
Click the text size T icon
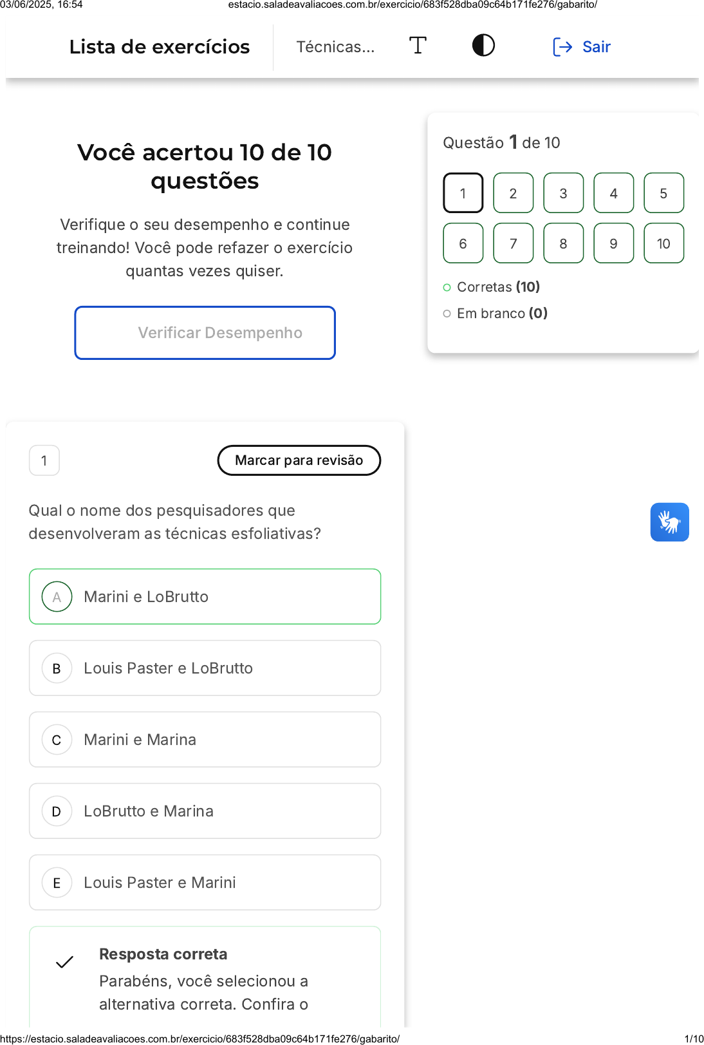point(418,46)
